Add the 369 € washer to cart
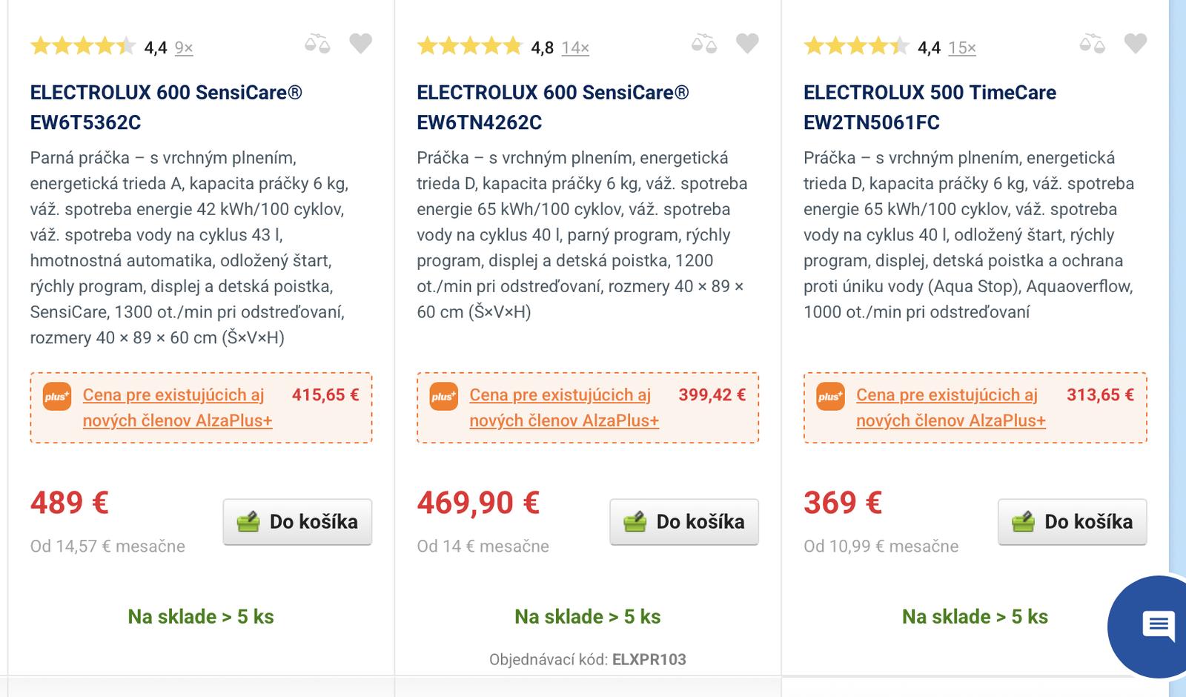The image size is (1186, 697). pos(1072,522)
